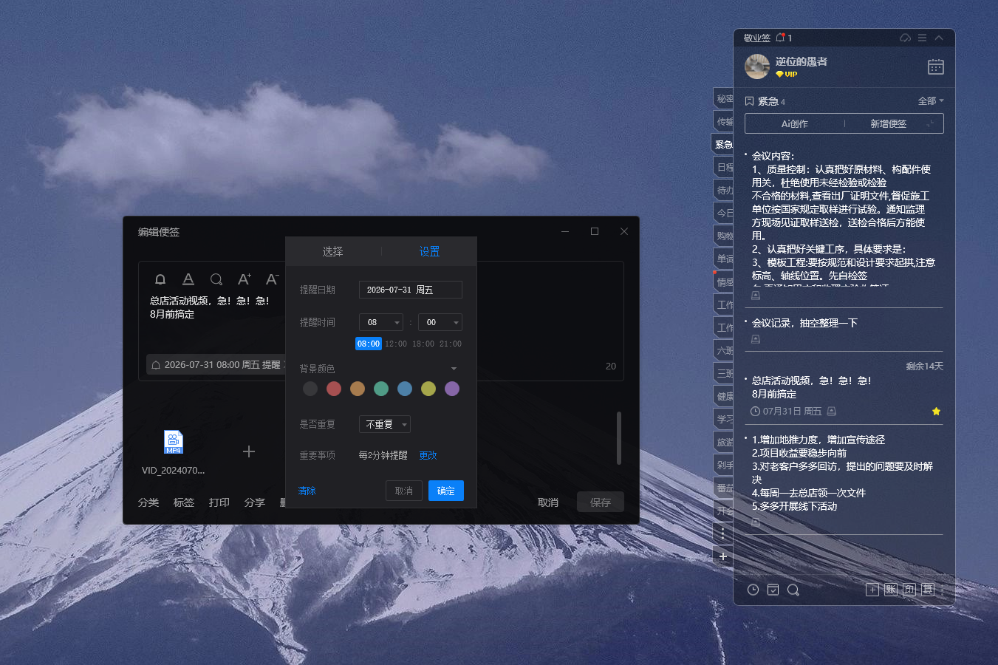
Task: Switch to the 选择 tab in reminder popup
Action: tap(332, 252)
